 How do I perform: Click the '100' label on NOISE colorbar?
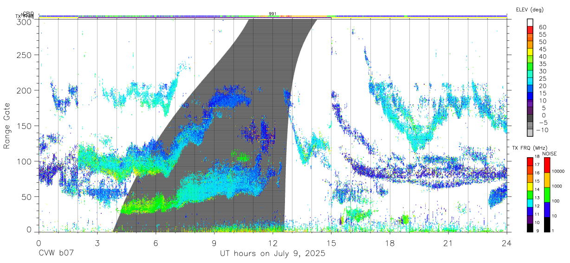(556, 201)
